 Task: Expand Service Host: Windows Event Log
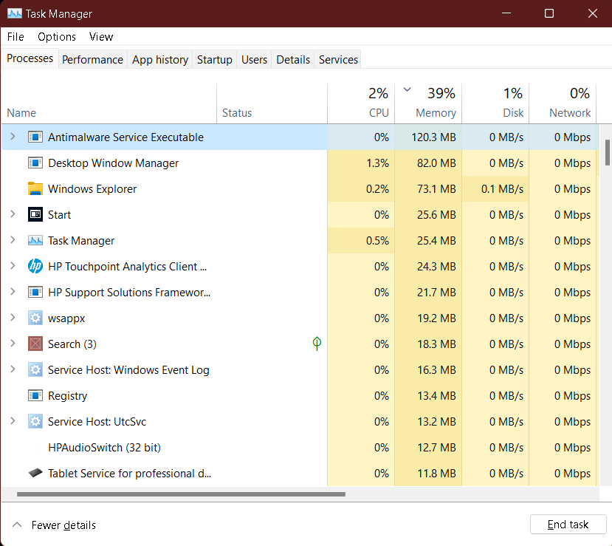pyautogui.click(x=13, y=369)
